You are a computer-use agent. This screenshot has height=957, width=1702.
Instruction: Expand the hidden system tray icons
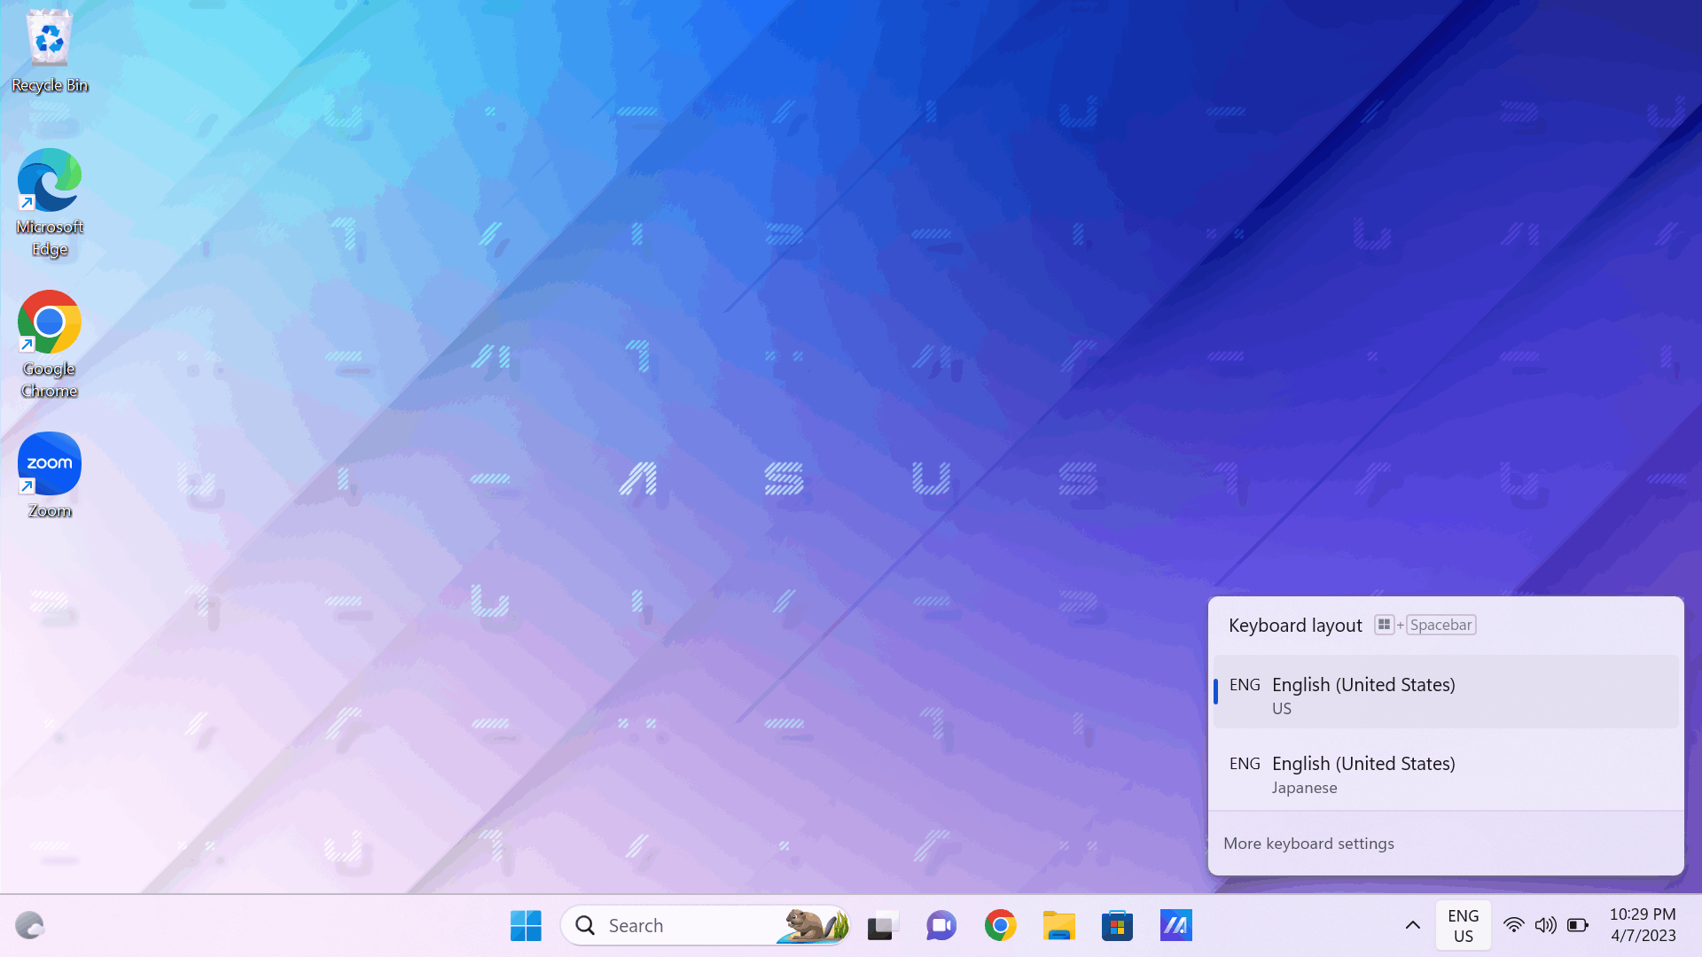[x=1413, y=924]
